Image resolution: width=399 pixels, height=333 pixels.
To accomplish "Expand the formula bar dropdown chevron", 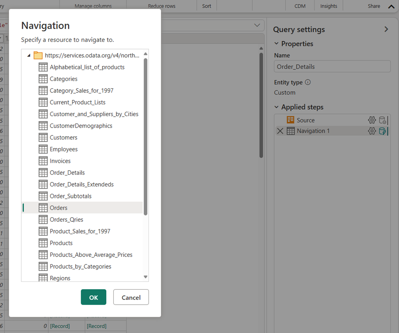I will (257, 25).
